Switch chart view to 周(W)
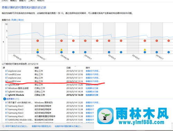173x131 pixels. tap(21, 20)
